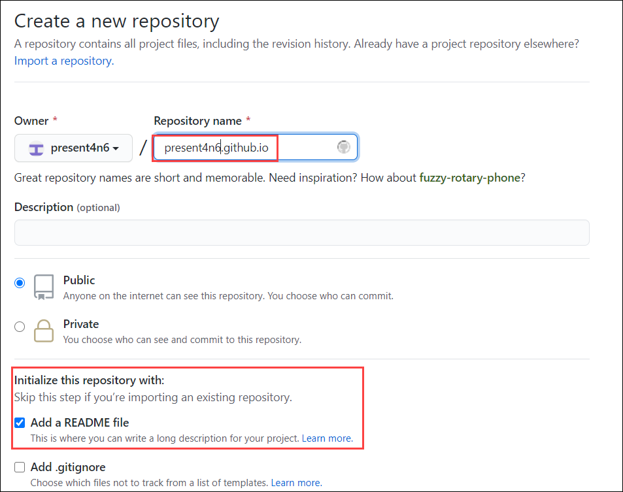Viewport: 623px width, 492px height.
Task: Enable the Add .gitignore checkbox
Action: pyautogui.click(x=20, y=467)
